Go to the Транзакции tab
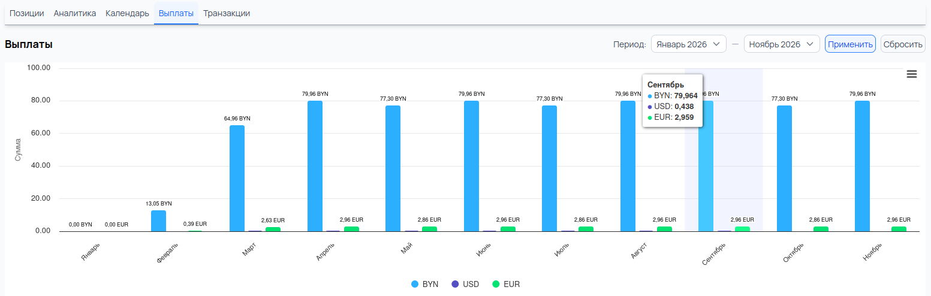The width and height of the screenshot is (931, 296). click(x=227, y=13)
